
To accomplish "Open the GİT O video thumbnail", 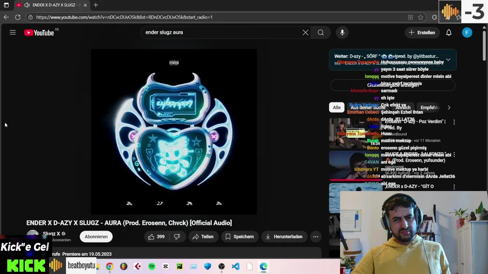I will [355, 198].
